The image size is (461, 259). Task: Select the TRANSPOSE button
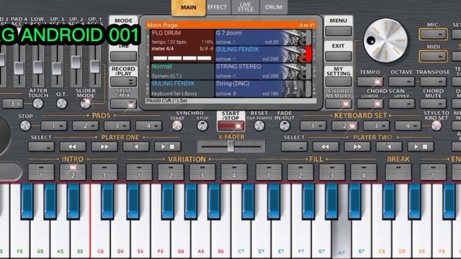click(x=433, y=81)
